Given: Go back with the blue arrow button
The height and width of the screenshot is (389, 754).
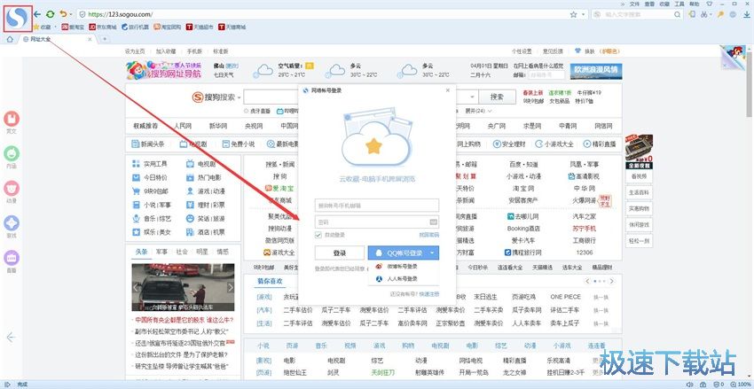Looking at the screenshot, I should coord(37,14).
